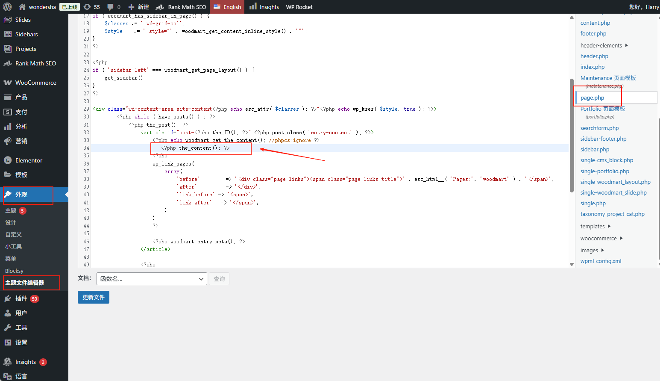
Task: Open Elementor from the sidebar
Action: (x=29, y=160)
